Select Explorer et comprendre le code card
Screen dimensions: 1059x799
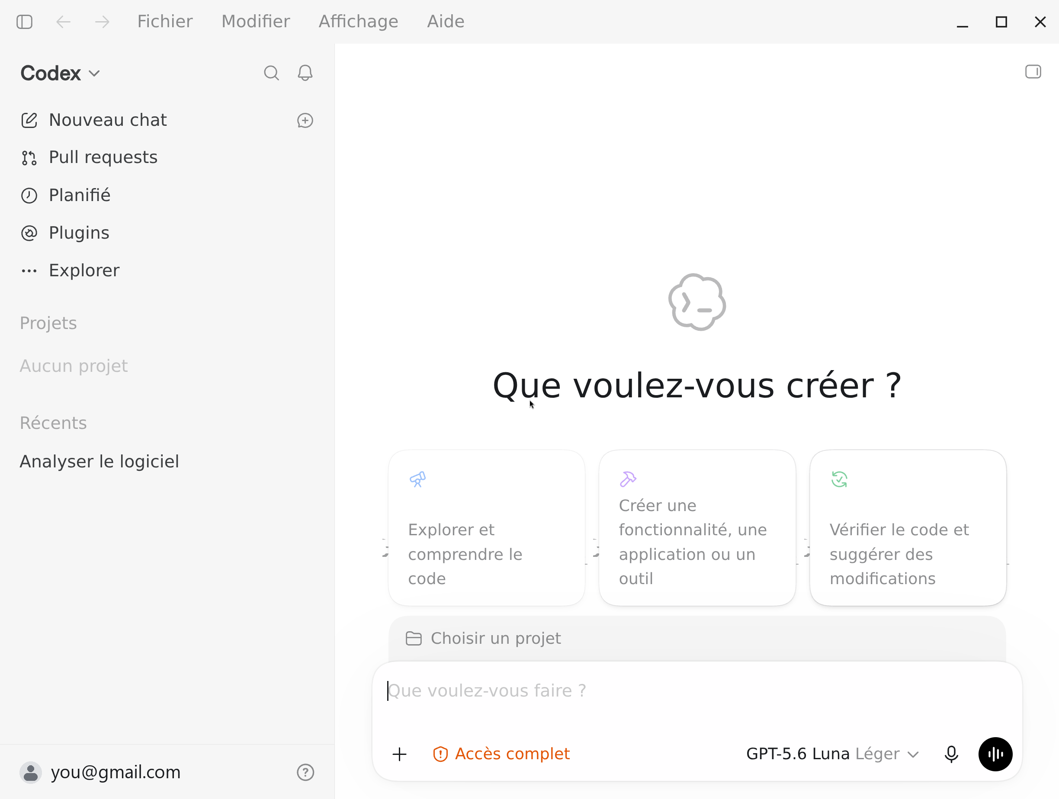click(x=486, y=528)
